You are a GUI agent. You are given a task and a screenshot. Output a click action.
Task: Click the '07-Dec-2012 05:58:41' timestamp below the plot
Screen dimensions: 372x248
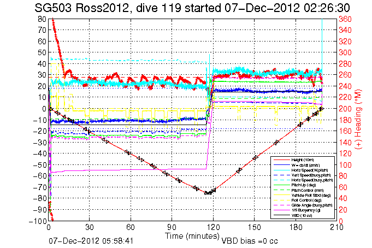tap(91, 241)
